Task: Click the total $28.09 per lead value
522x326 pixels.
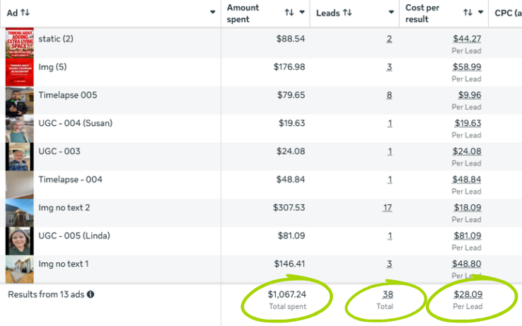Action: (468, 294)
